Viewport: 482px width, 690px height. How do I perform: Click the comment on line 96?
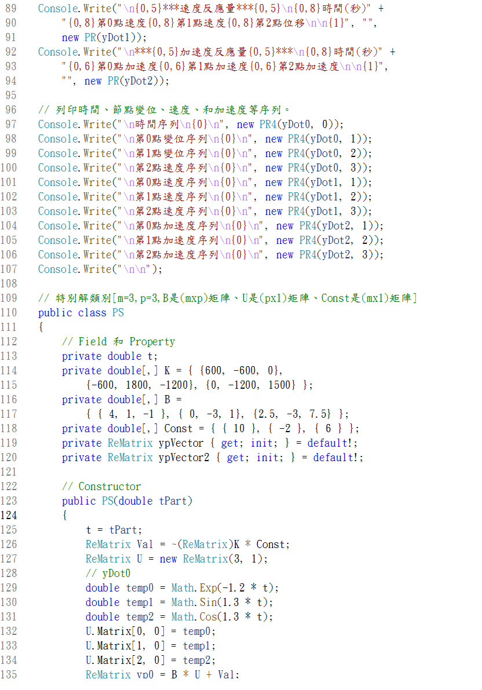pos(164,109)
